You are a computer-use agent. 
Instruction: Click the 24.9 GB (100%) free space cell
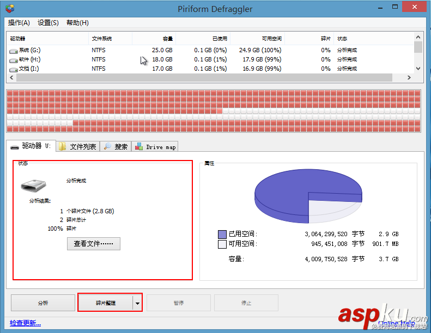(260, 50)
